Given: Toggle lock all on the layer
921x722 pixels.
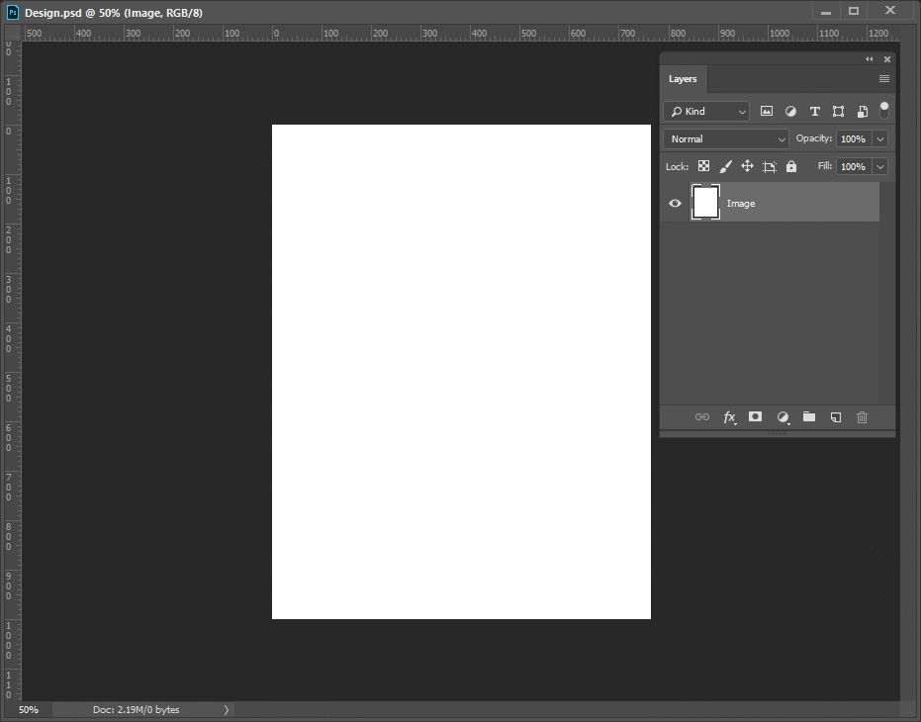Looking at the screenshot, I should (790, 166).
